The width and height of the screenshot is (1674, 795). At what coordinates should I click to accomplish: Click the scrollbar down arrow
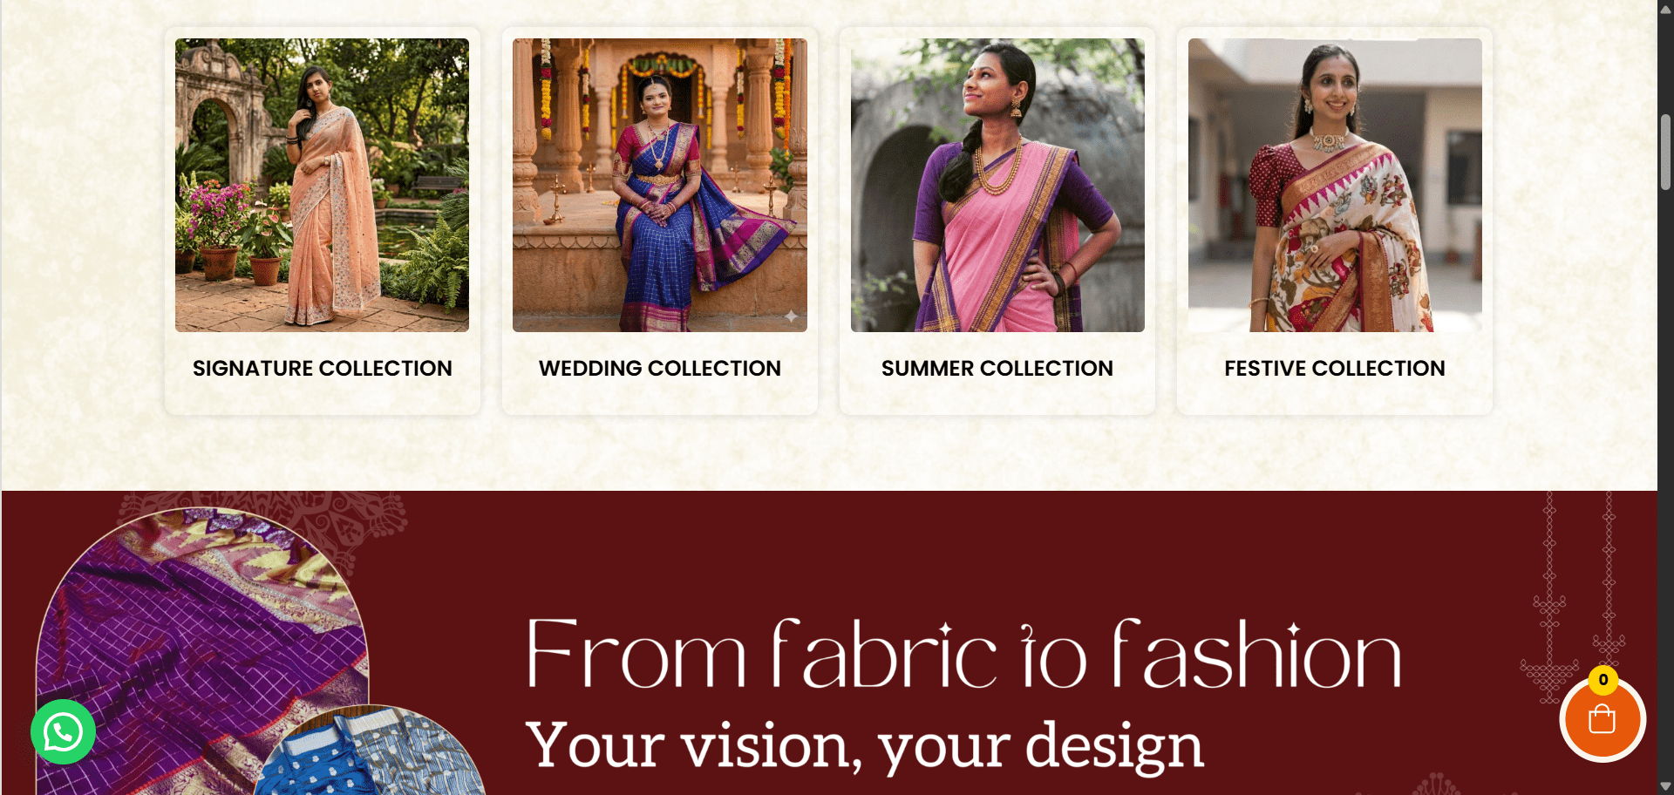[1665, 786]
